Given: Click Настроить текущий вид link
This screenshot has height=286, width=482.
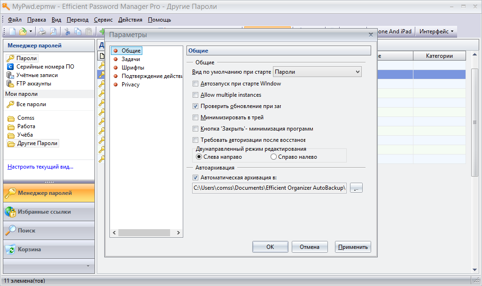Looking at the screenshot, I should coord(40,167).
